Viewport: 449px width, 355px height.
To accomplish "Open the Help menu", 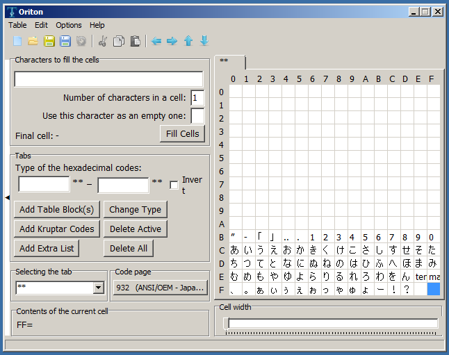I will 97,25.
